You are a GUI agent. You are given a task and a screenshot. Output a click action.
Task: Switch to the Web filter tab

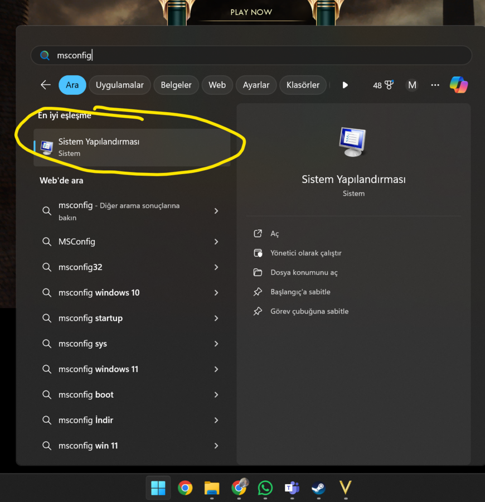217,85
